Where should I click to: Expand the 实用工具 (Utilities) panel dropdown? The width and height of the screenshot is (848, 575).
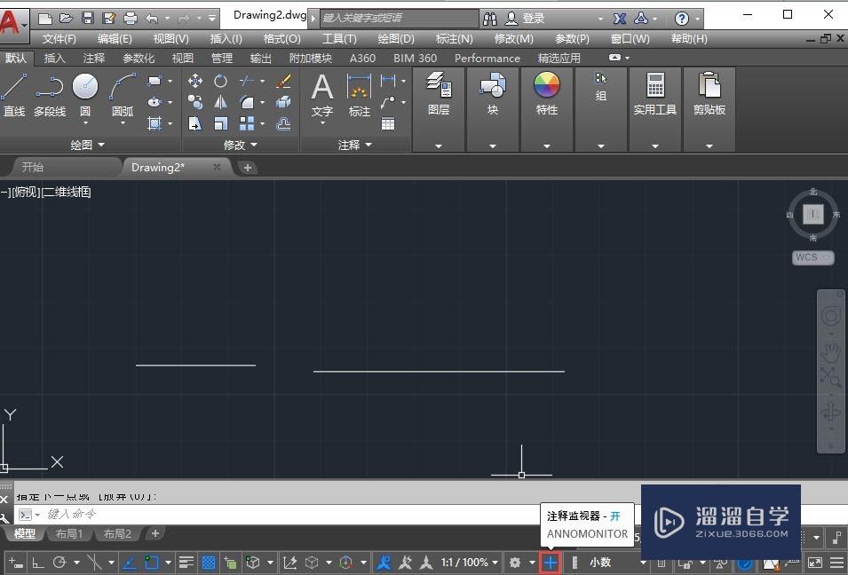(x=655, y=146)
